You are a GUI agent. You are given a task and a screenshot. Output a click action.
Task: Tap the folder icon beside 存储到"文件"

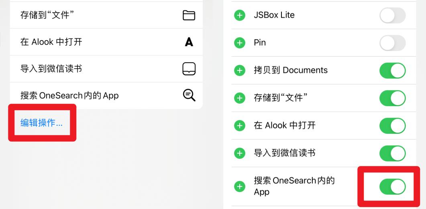(x=189, y=15)
